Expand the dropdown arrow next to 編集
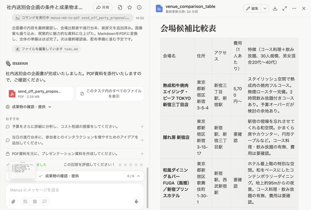311x210 pixels. pyautogui.click(x=265, y=8)
